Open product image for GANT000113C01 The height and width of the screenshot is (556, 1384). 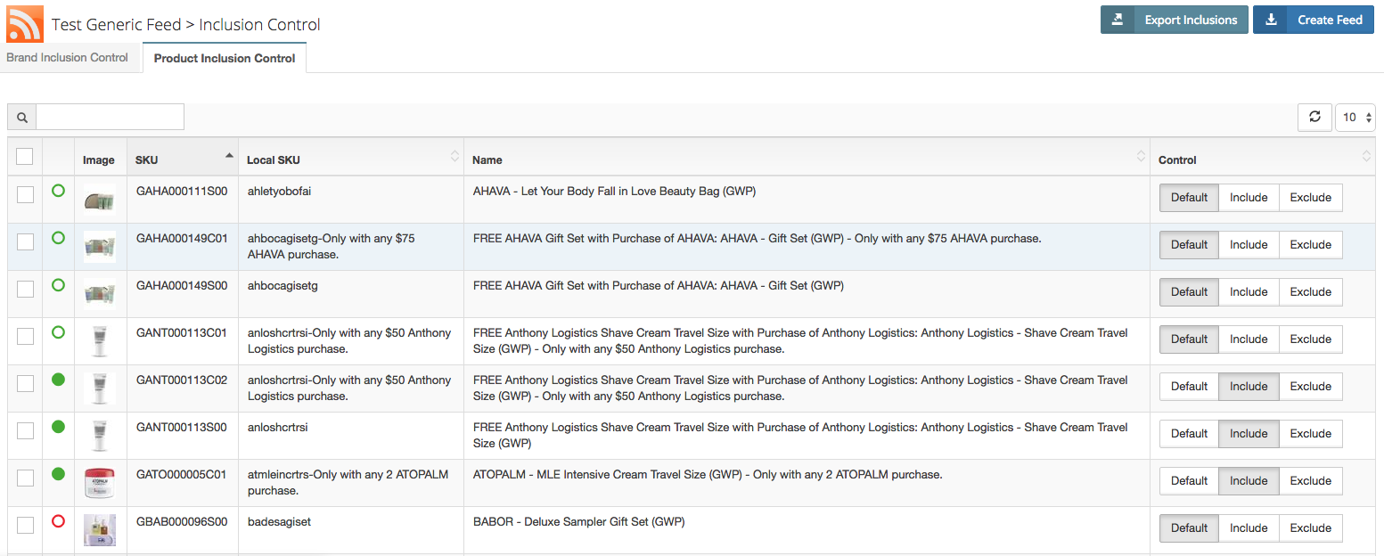point(100,341)
